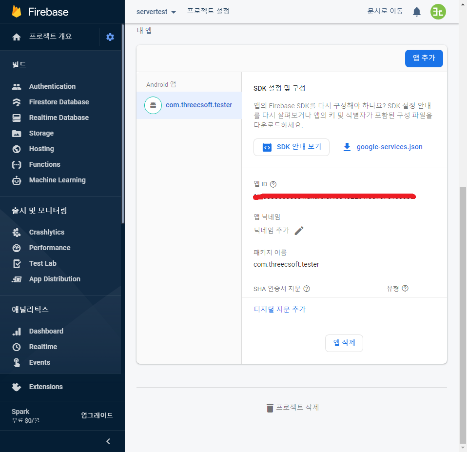Viewport: 467px width, 452px height.
Task: Click package name value com.threecsoft.tester
Action: click(286, 264)
